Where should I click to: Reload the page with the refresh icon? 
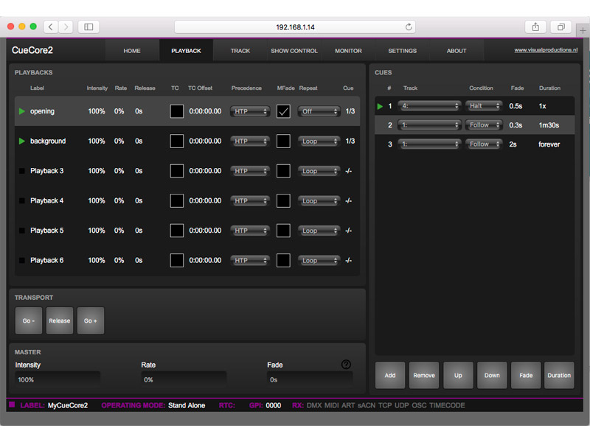[x=409, y=27]
